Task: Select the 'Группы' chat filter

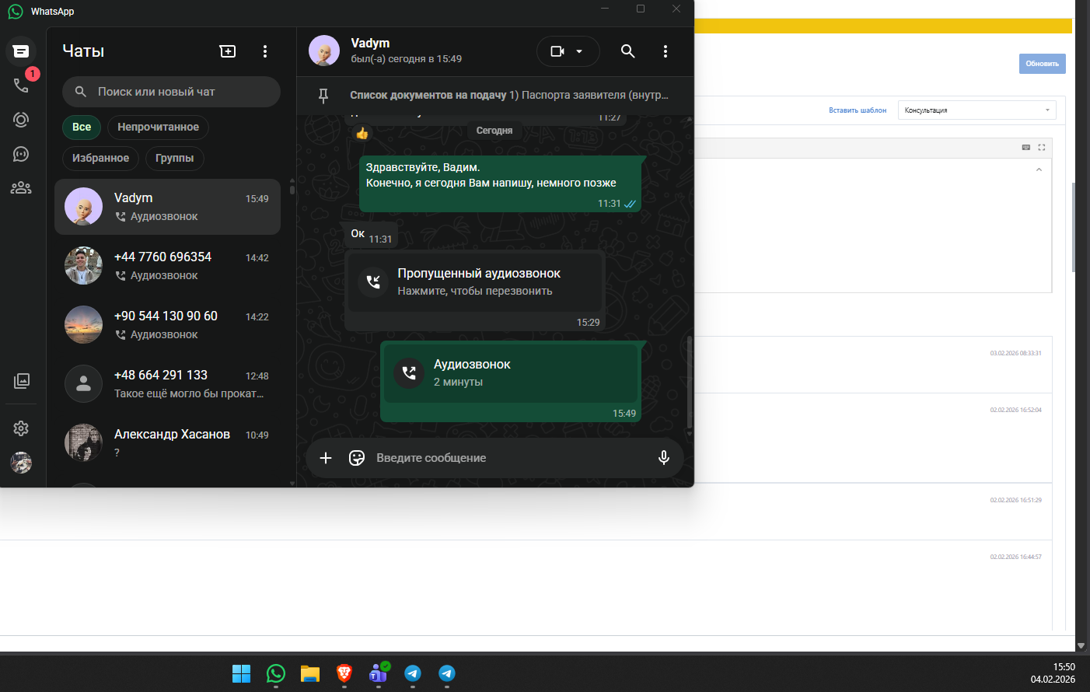Action: tap(174, 158)
